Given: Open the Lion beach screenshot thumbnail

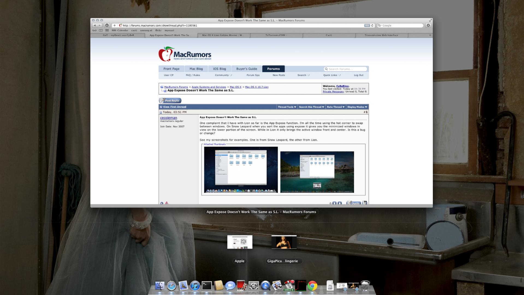Looking at the screenshot, I should pos(317,172).
